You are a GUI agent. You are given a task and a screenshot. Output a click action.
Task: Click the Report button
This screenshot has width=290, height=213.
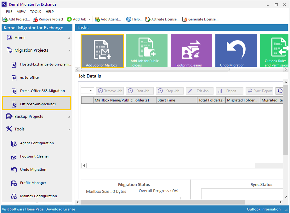click(x=230, y=91)
